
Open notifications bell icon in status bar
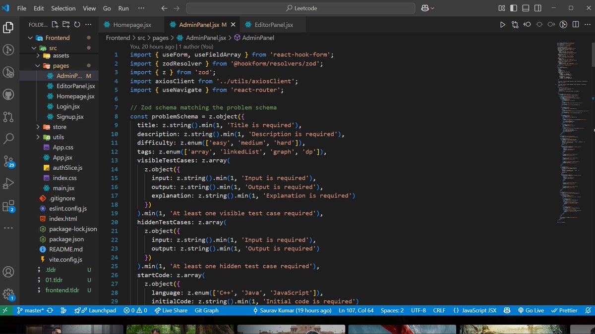(x=588, y=310)
